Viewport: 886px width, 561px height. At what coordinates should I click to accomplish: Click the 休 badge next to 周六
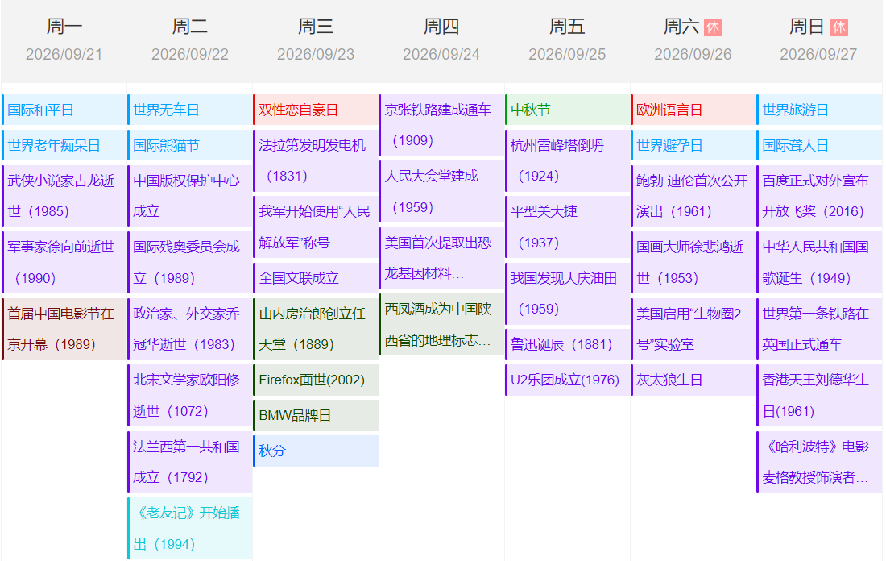tap(712, 27)
